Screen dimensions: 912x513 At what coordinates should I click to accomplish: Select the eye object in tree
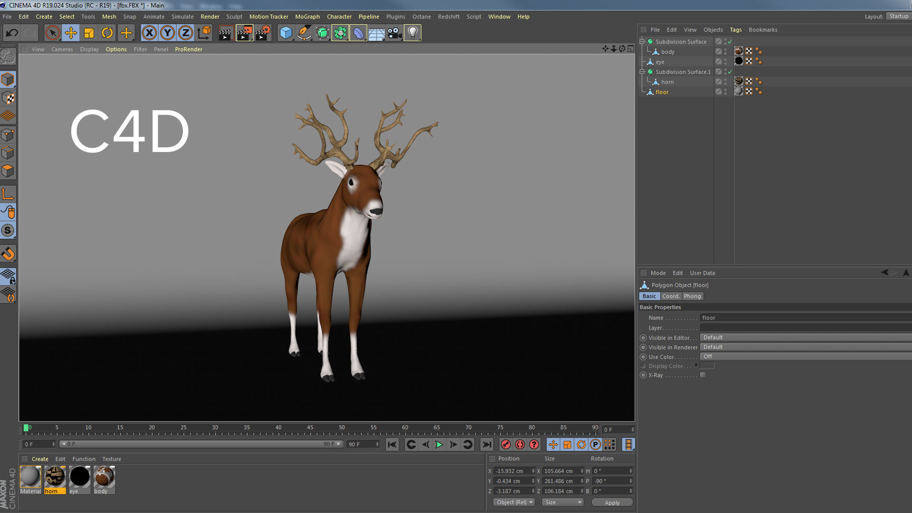(660, 62)
